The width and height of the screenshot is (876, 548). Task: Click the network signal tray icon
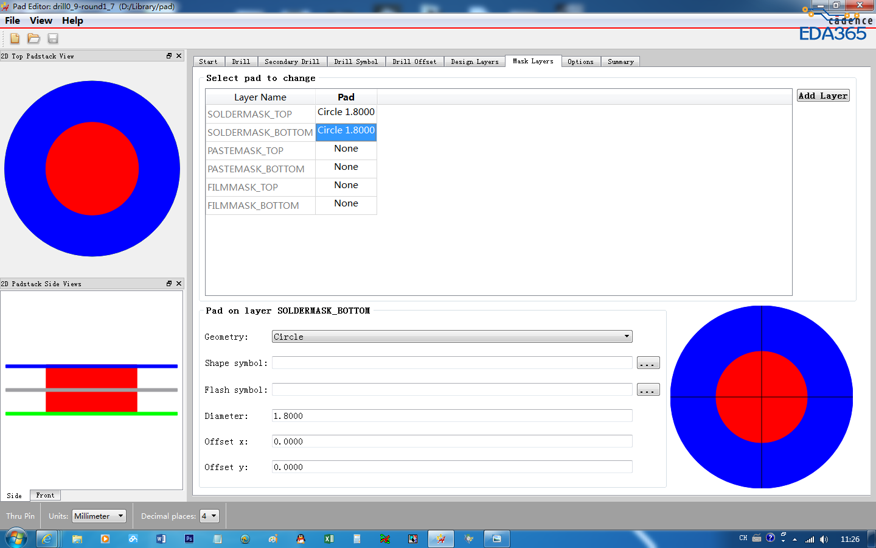(x=810, y=539)
